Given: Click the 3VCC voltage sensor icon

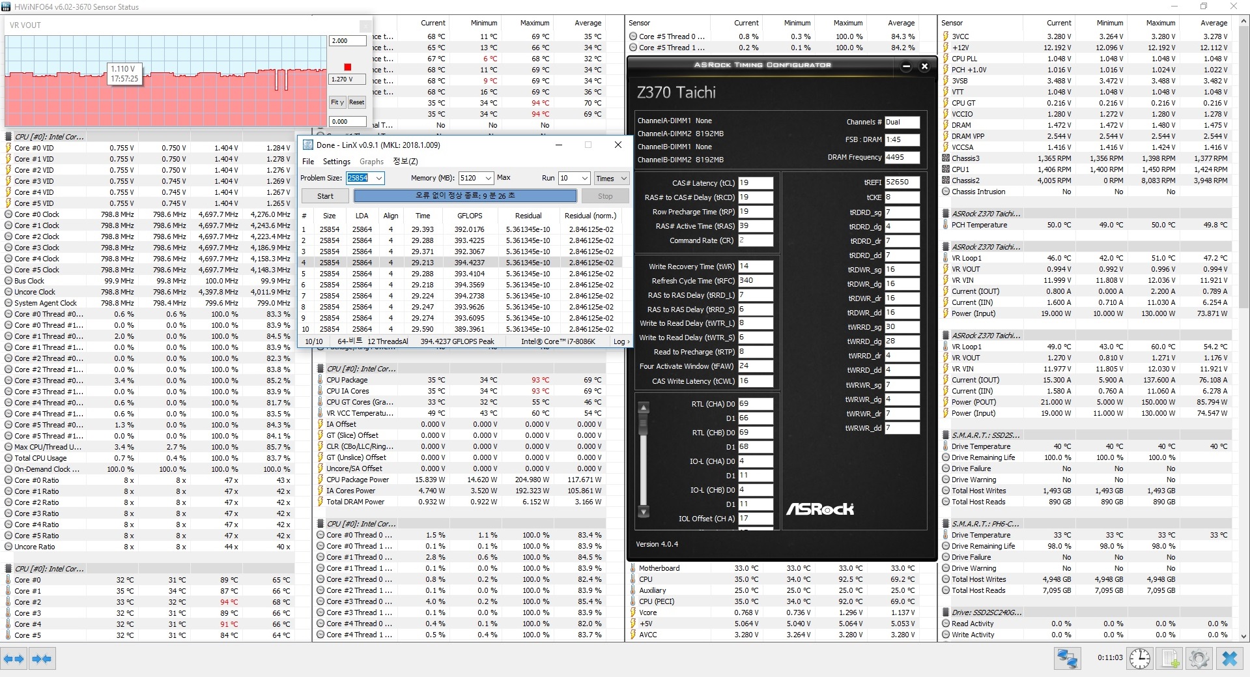Looking at the screenshot, I should 946,36.
